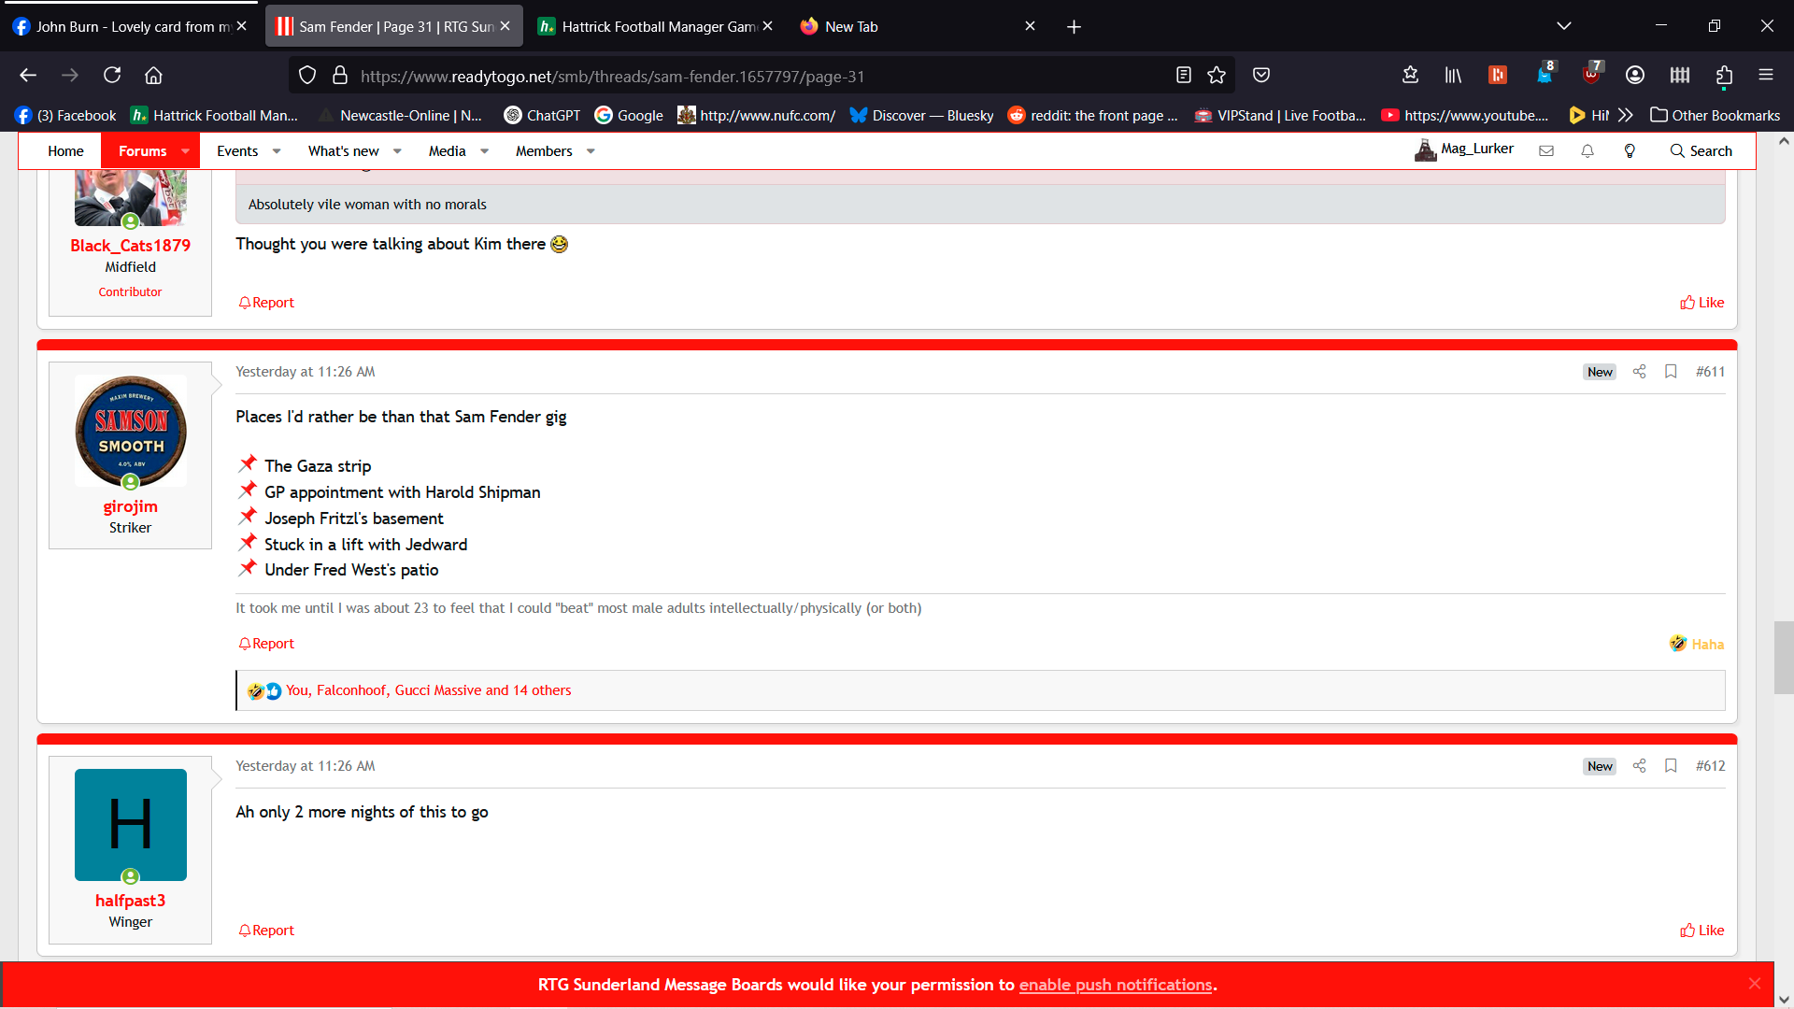This screenshot has width=1794, height=1009.
Task: Click the page vertical scrollbar thumb
Action: pos(1783,658)
